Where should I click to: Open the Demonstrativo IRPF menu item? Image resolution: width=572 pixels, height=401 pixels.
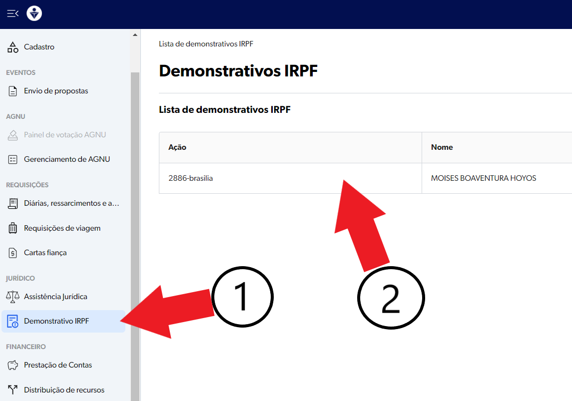[x=56, y=321]
